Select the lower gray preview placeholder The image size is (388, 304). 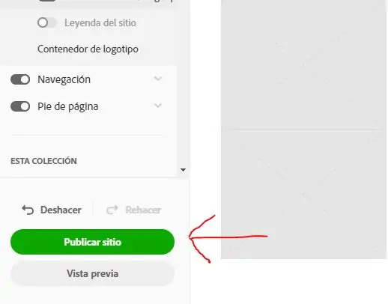(x=303, y=194)
